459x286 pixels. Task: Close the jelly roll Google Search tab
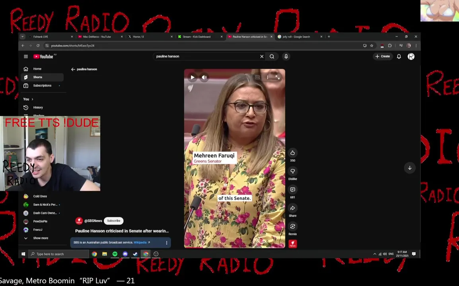click(321, 37)
